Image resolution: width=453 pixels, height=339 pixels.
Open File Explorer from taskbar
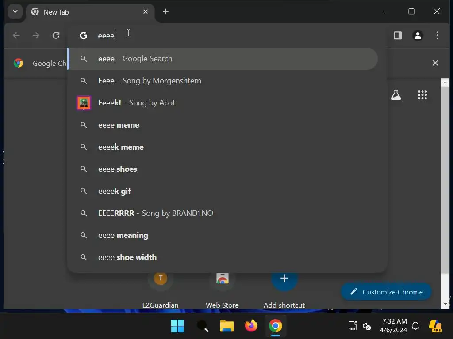(227, 326)
